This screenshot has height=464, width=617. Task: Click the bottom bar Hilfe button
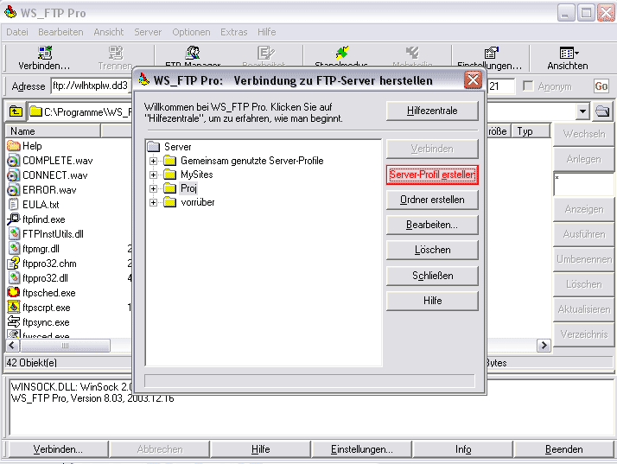click(260, 449)
